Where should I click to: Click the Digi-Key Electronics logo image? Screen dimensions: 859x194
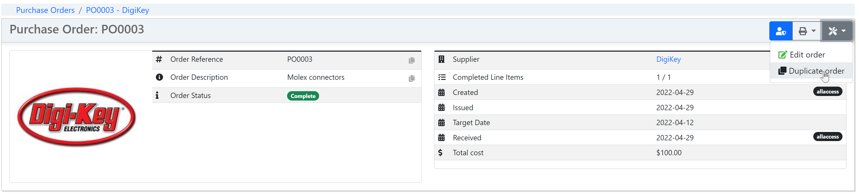[x=77, y=117]
